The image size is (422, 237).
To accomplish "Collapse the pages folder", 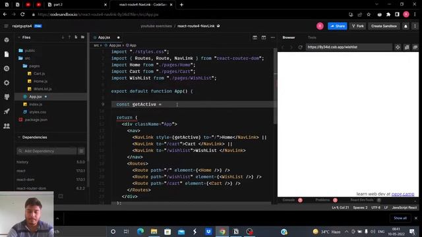I will tap(31, 66).
